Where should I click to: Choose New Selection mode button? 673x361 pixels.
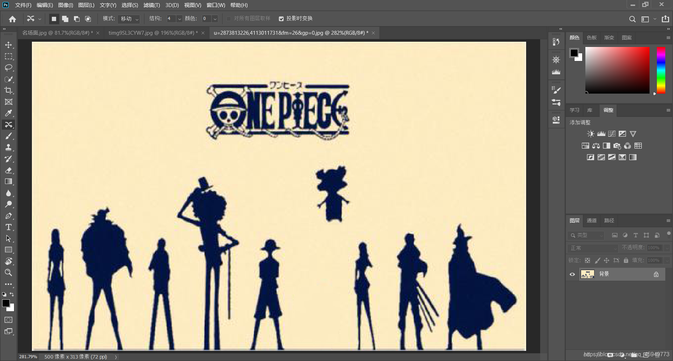tap(54, 19)
